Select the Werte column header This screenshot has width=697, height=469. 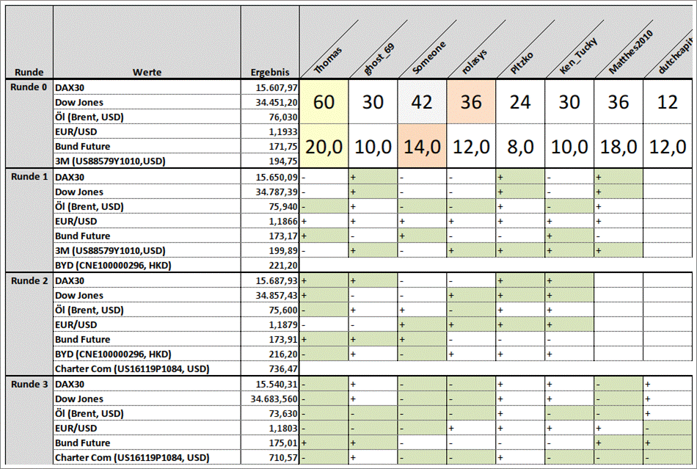point(147,72)
